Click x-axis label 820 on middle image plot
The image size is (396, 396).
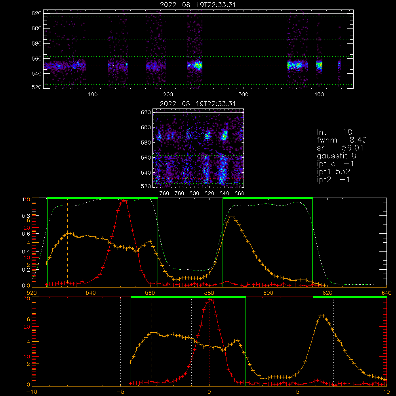click(x=209, y=194)
